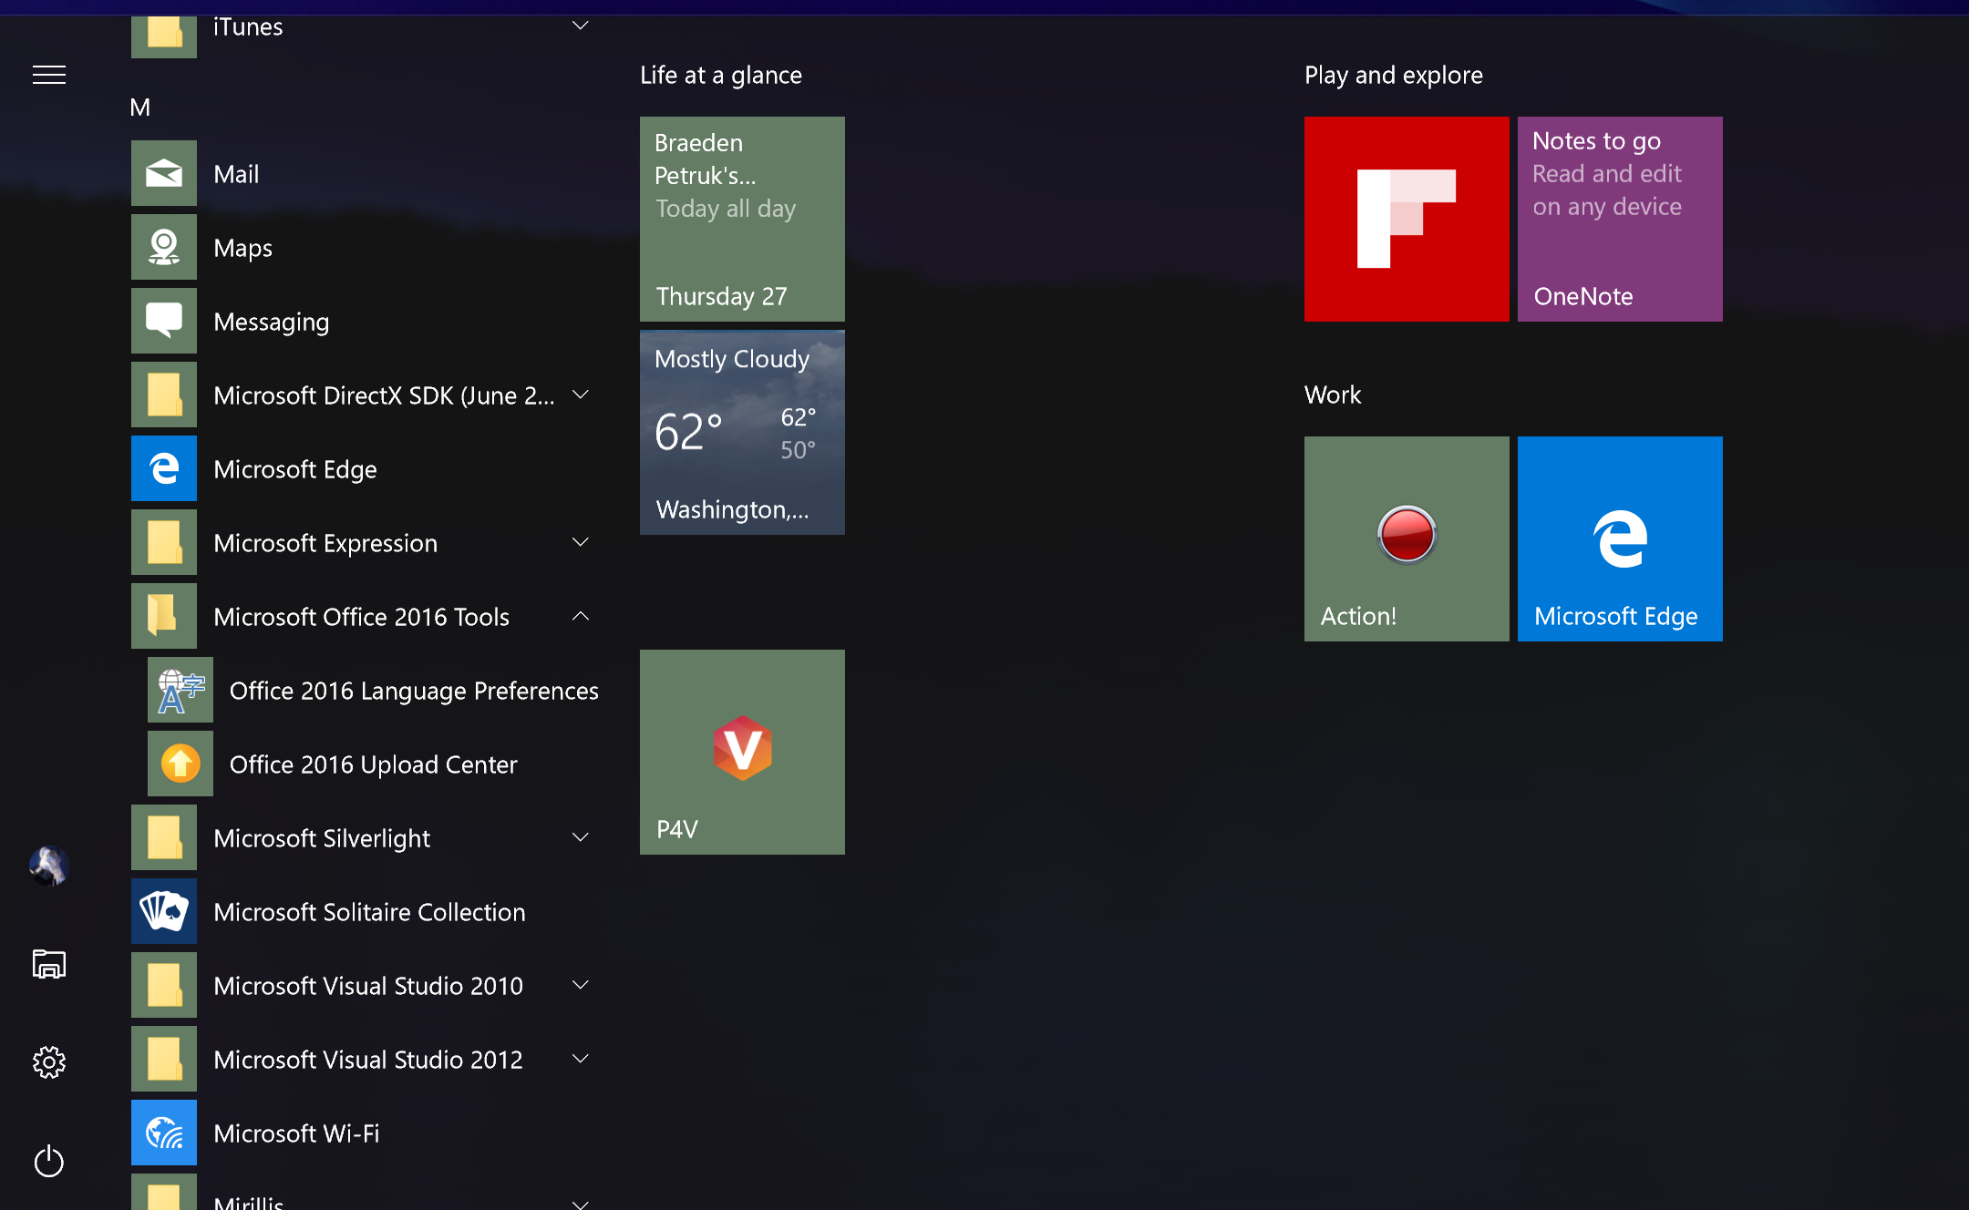The width and height of the screenshot is (1969, 1210).
Task: Click the user account avatar
Action: click(48, 866)
